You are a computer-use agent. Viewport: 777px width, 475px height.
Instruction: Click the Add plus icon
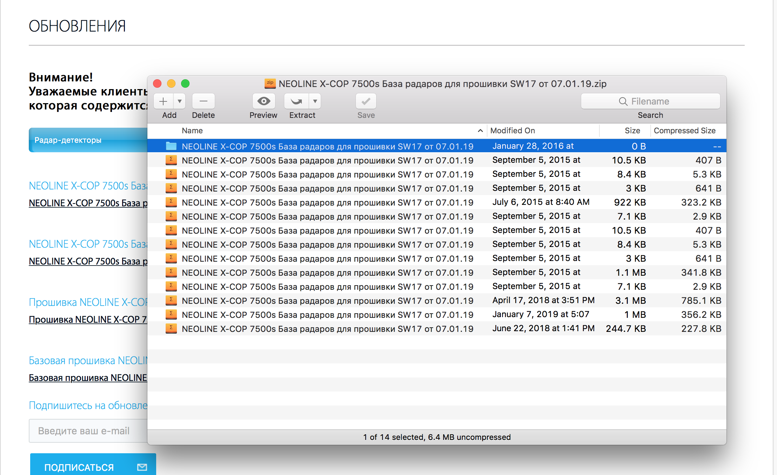point(163,101)
